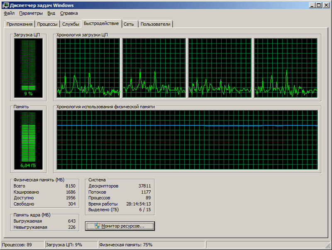
Task: Show the Пользователи tab
Action: [156, 24]
